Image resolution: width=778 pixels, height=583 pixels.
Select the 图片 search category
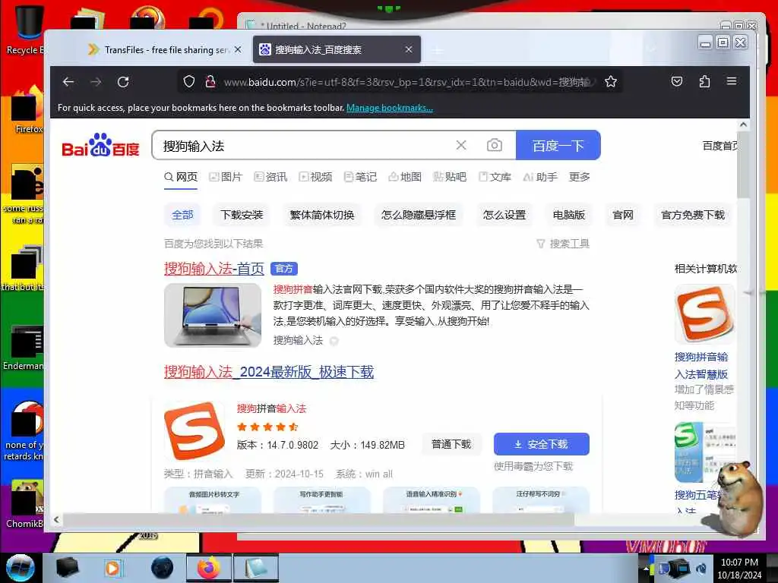(x=226, y=177)
